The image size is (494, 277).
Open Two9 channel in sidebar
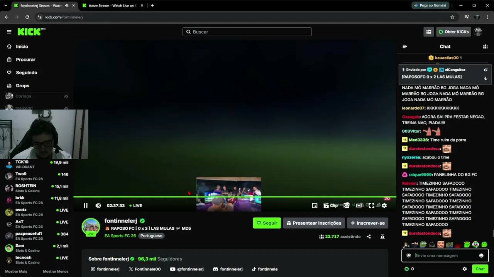tap(37, 177)
